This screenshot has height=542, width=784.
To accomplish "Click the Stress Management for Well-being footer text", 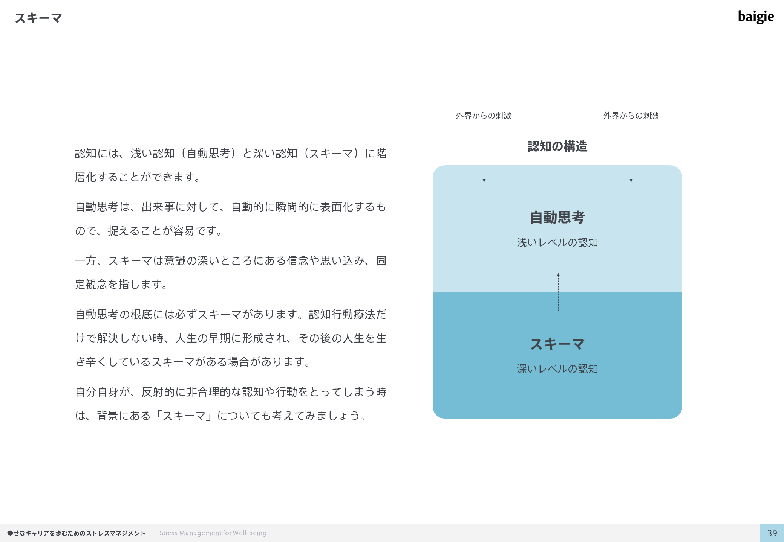I will click(x=213, y=533).
